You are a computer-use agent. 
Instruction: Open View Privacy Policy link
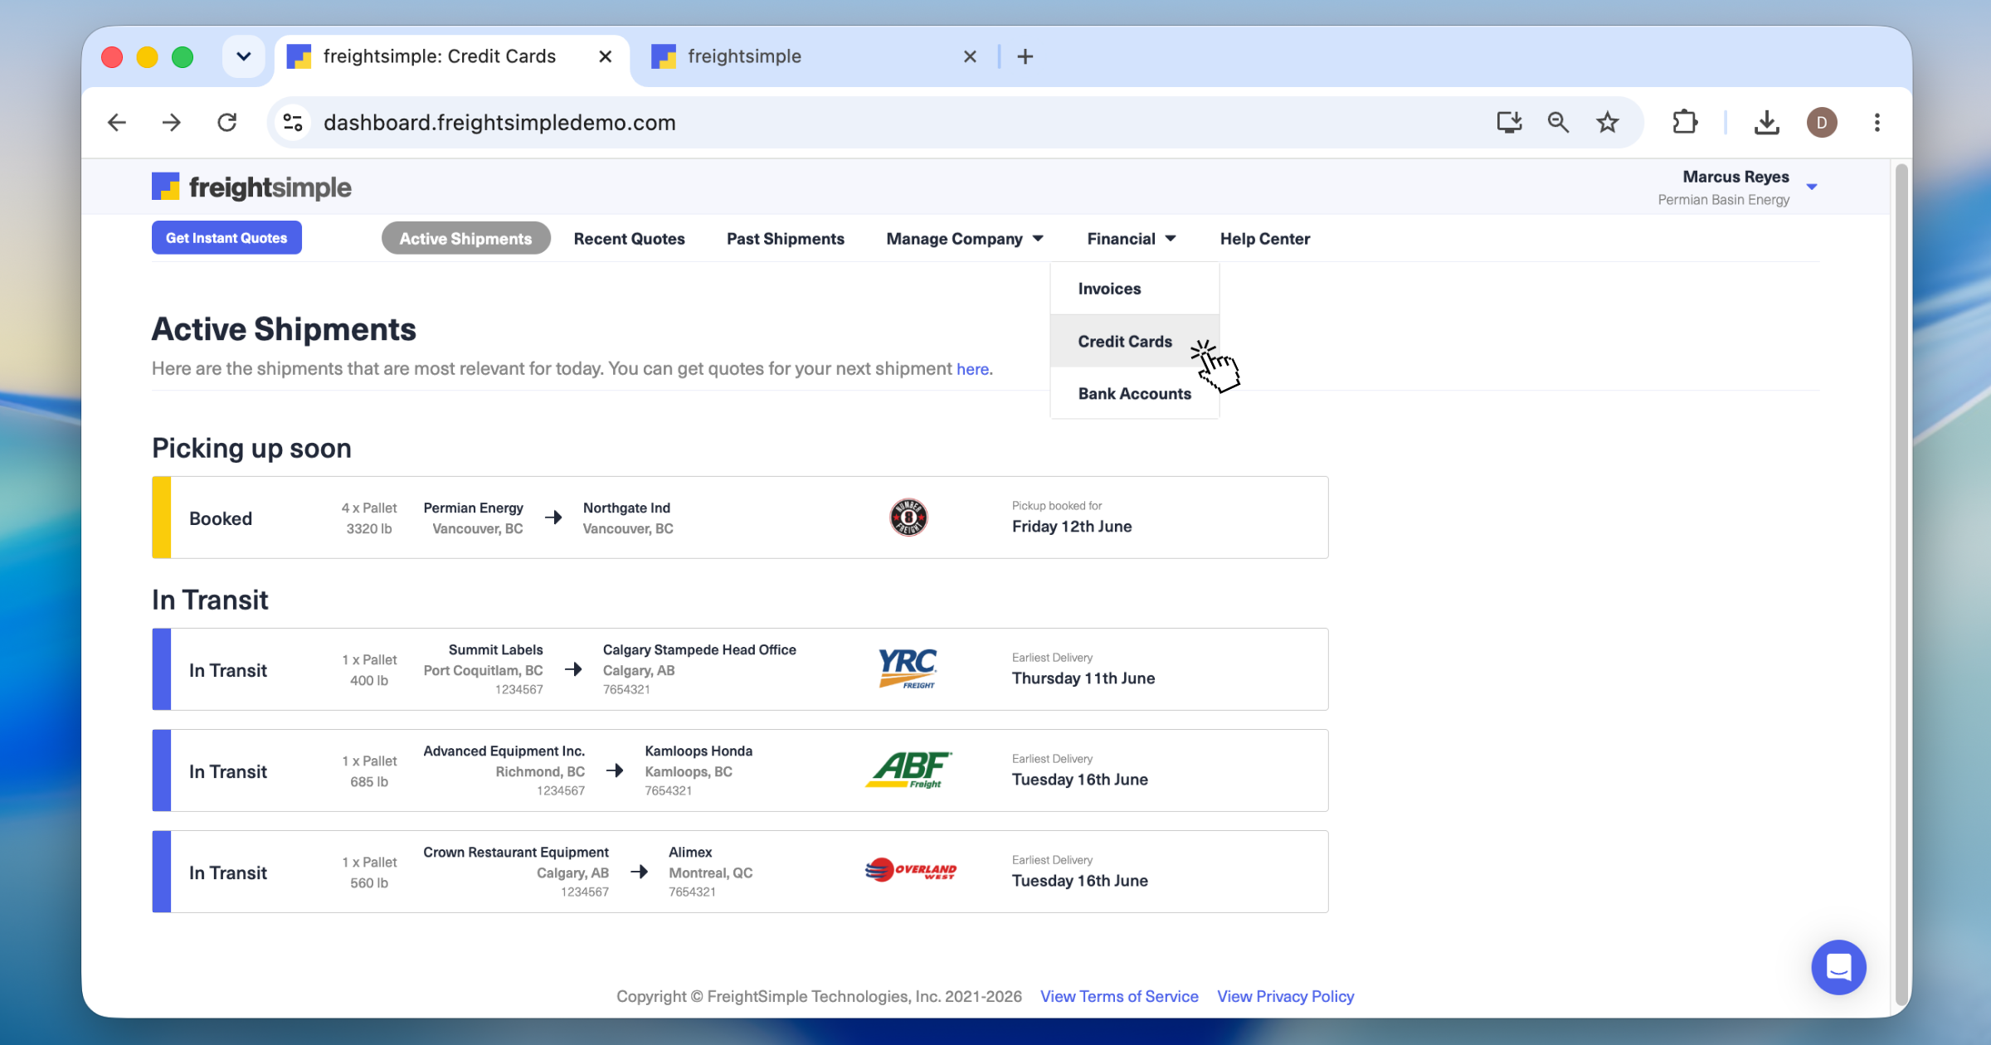click(x=1285, y=996)
